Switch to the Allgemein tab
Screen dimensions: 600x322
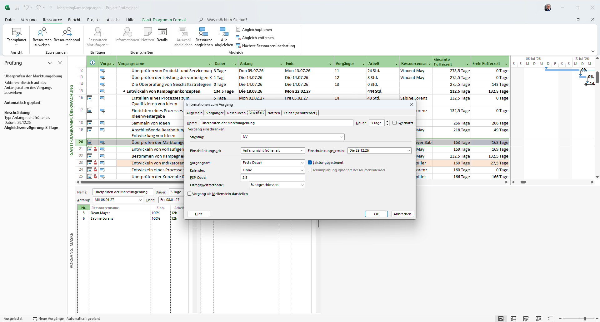194,113
